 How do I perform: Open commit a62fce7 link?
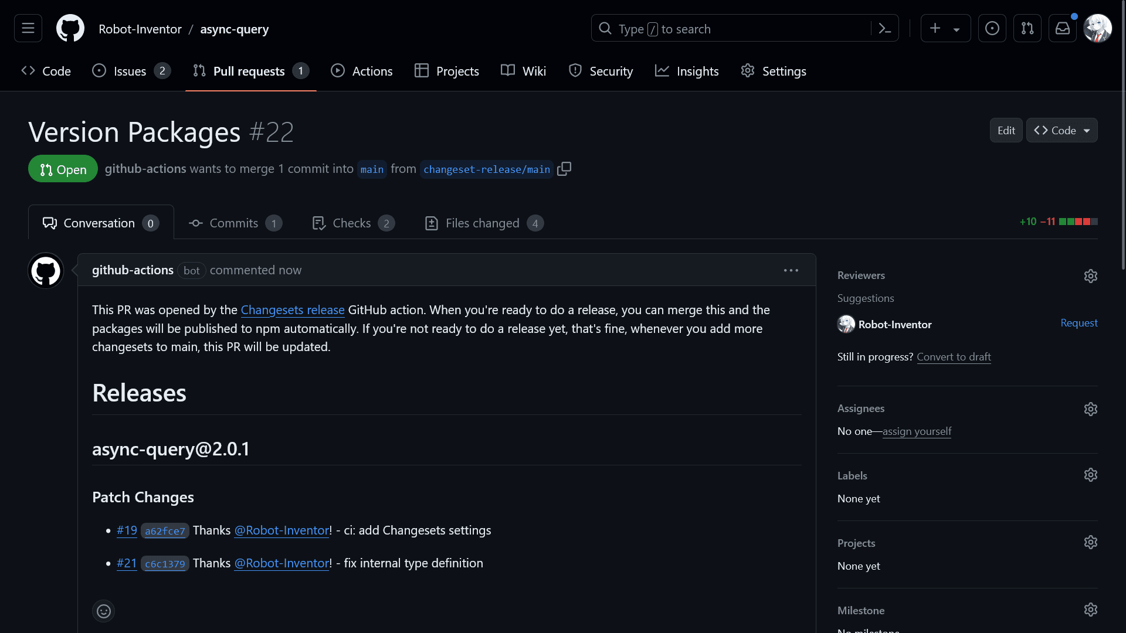165,531
